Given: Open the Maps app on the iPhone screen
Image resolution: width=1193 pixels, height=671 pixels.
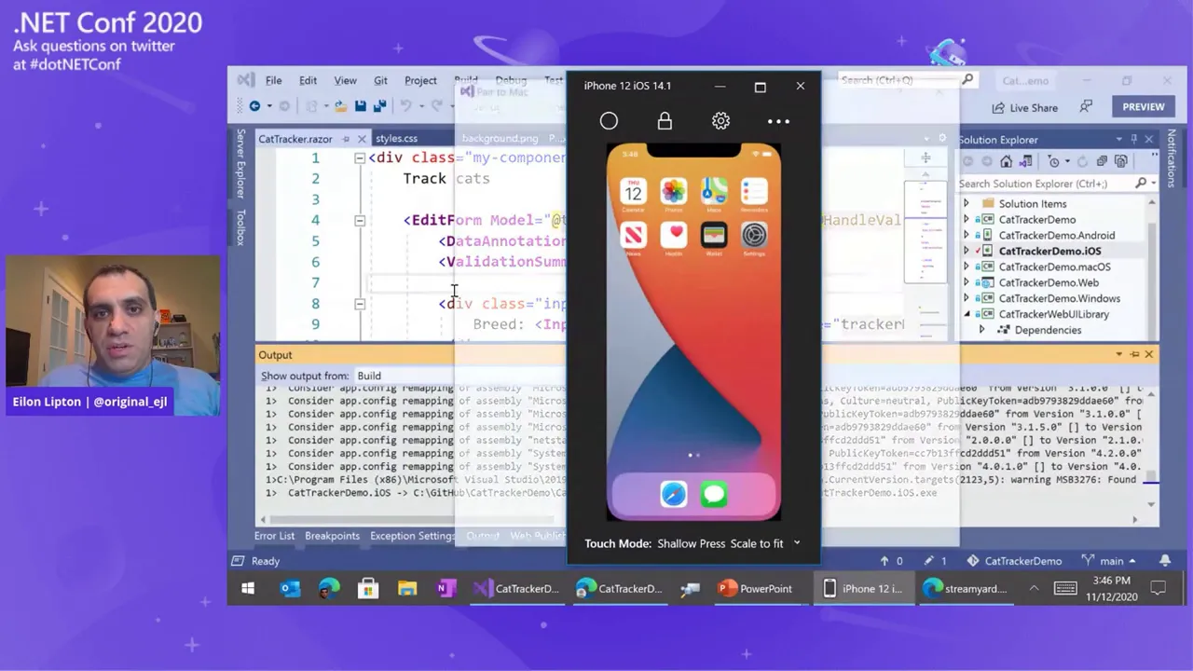Looking at the screenshot, I should (x=714, y=193).
